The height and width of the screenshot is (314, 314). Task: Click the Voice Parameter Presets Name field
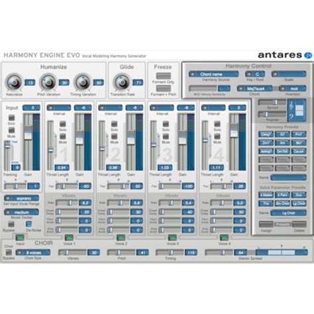[289, 213]
